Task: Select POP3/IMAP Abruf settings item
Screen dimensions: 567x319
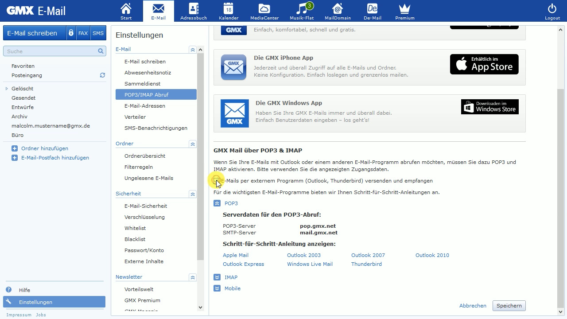Action: tap(156, 95)
